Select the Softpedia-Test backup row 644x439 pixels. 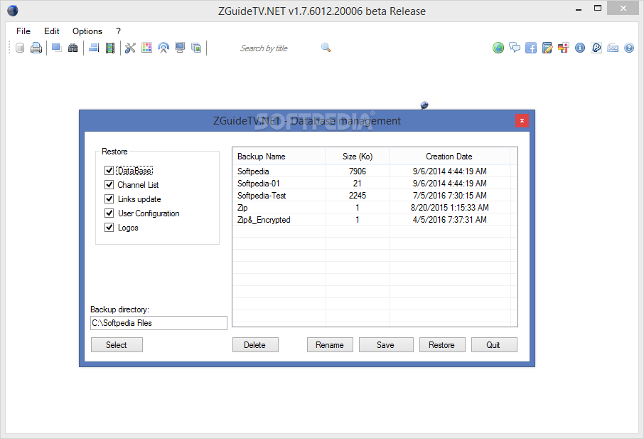click(x=375, y=195)
